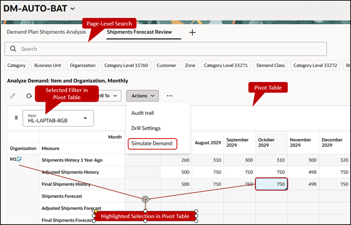Image resolution: width=351 pixels, height=225 pixels.
Task: Click the Customer filter chip
Action: click(x=166, y=65)
